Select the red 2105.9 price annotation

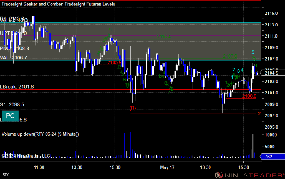pyautogui.click(x=114, y=62)
